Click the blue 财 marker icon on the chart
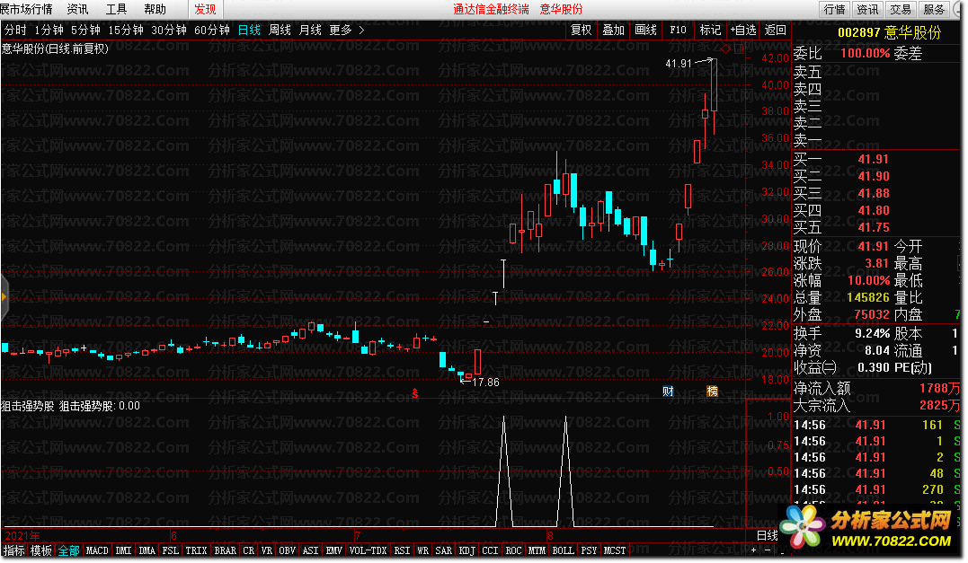Screen dimensions: 968x563 [x=667, y=391]
